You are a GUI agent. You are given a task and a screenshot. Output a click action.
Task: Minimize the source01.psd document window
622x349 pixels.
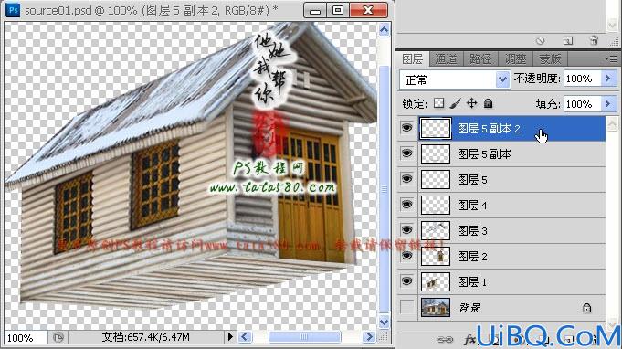(315, 10)
